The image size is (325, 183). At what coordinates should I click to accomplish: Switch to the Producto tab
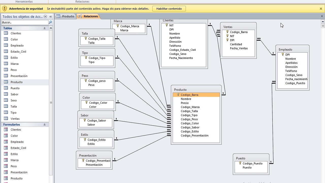coord(65,16)
